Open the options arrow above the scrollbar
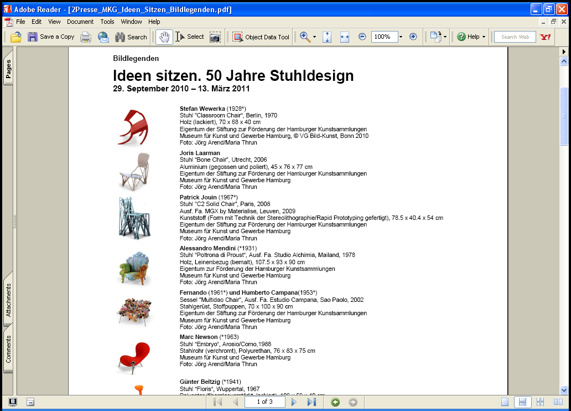The width and height of the screenshot is (571, 411). [564, 52]
